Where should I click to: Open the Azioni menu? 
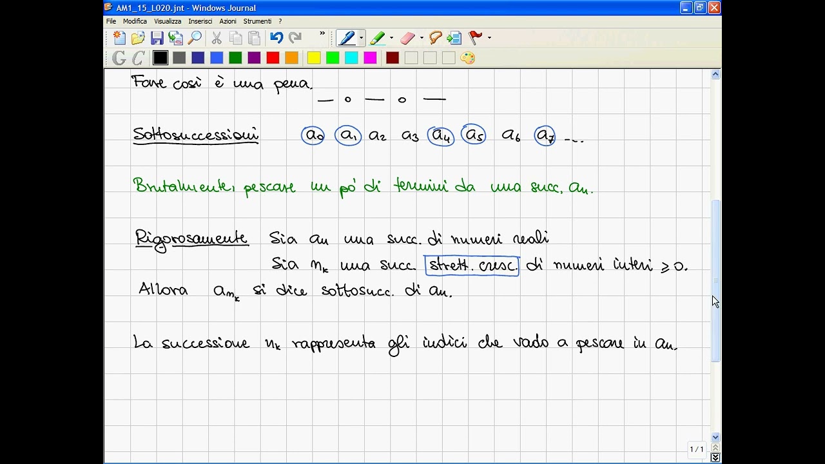pos(228,21)
